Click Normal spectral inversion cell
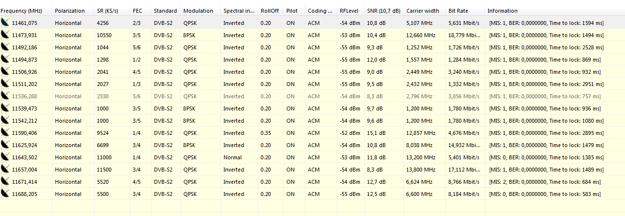 coord(232,157)
